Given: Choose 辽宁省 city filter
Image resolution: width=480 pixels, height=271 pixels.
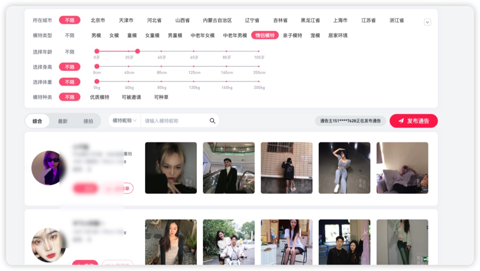Looking at the screenshot, I should click(x=252, y=20).
